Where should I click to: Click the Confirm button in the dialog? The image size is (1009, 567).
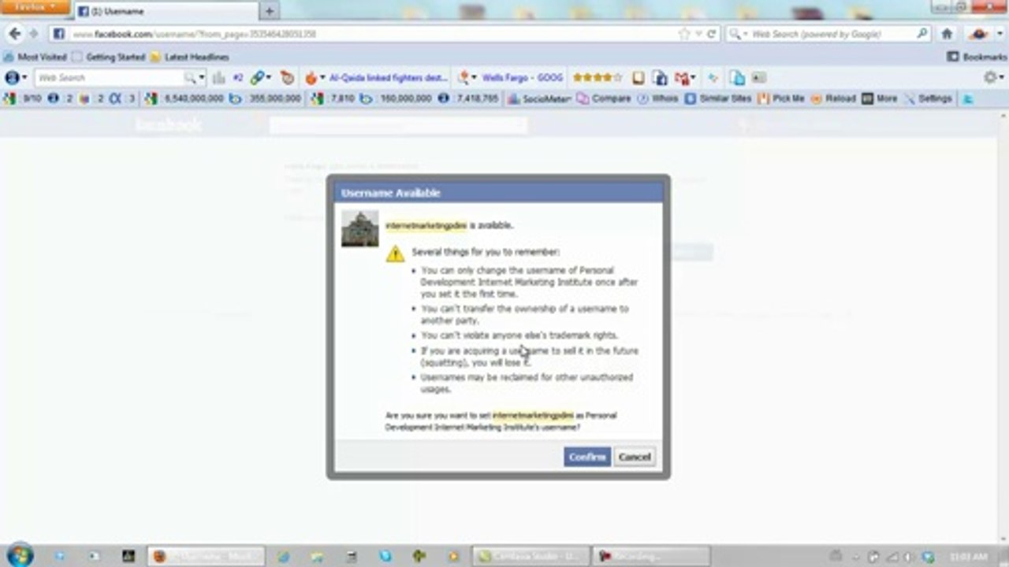(x=587, y=457)
